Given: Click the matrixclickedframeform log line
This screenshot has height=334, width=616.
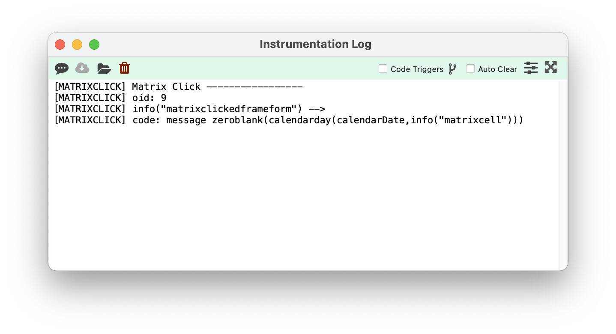Looking at the screenshot, I should (x=190, y=109).
